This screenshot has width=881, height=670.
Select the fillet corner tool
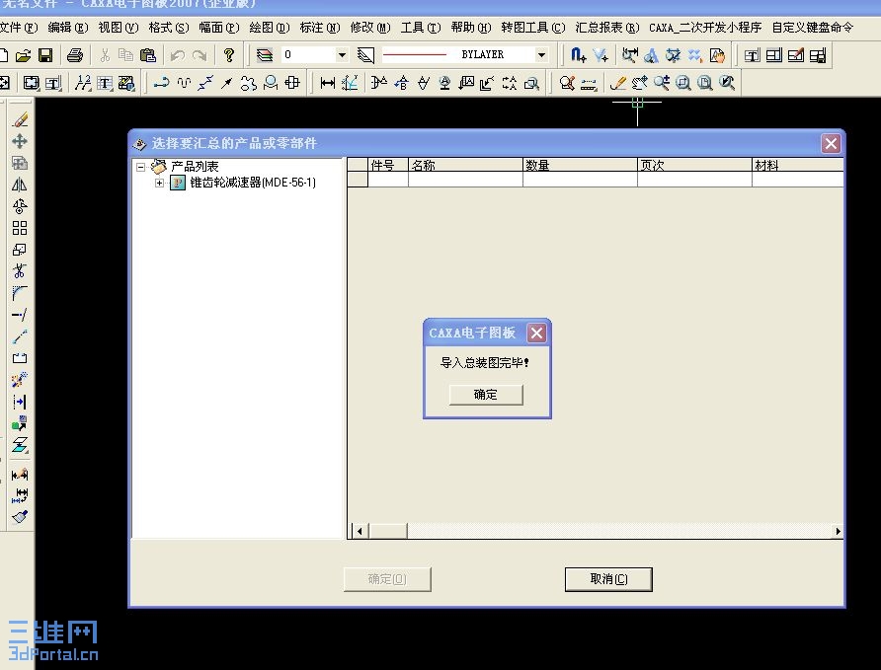coord(20,293)
